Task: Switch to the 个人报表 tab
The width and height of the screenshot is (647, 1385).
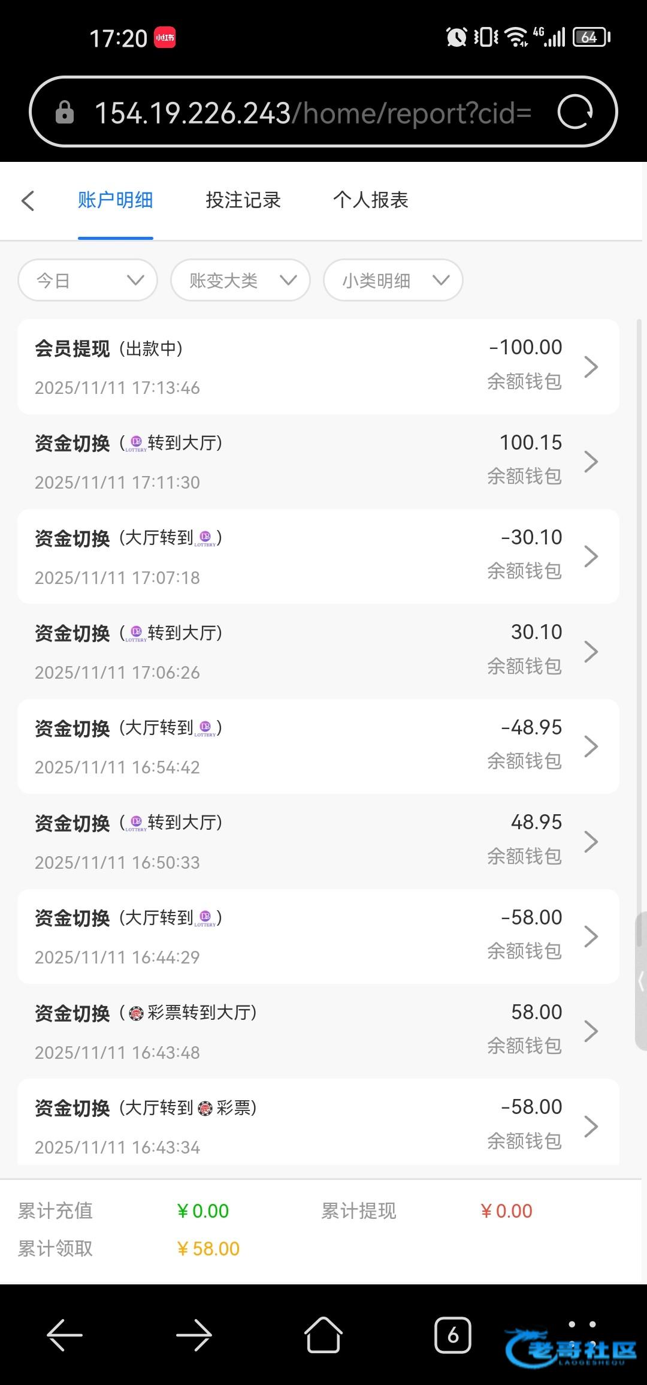Action: (371, 200)
